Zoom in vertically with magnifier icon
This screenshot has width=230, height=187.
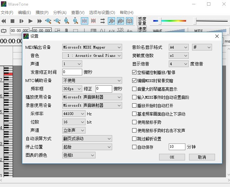click(x=67, y=21)
